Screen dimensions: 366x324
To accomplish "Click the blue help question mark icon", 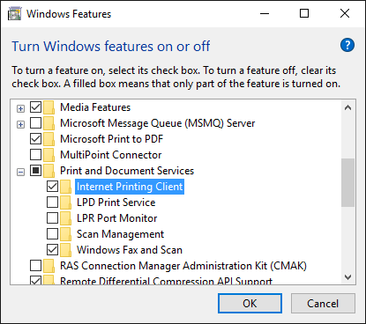I will tap(347, 45).
